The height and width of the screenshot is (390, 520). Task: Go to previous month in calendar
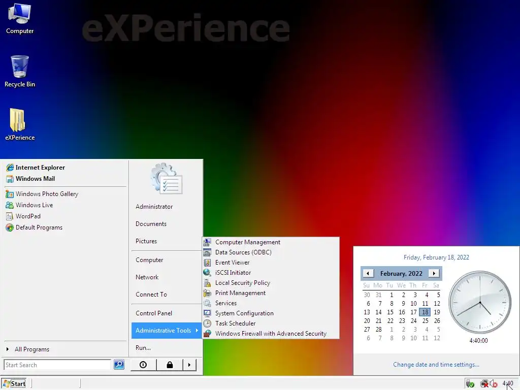tap(368, 273)
